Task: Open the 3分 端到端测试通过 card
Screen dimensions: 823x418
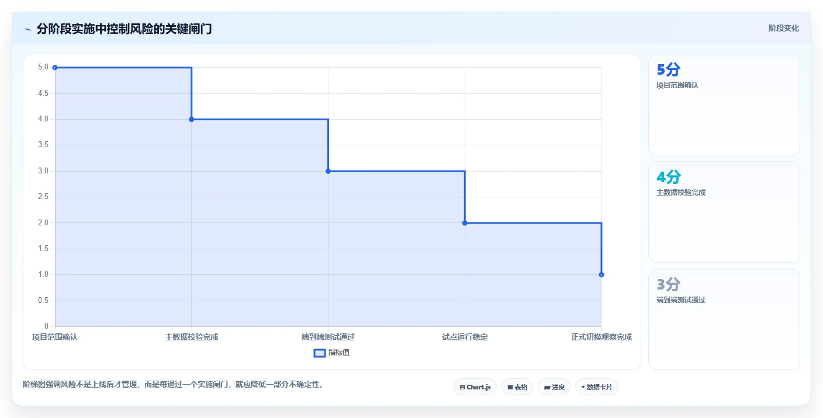Action: 724,319
